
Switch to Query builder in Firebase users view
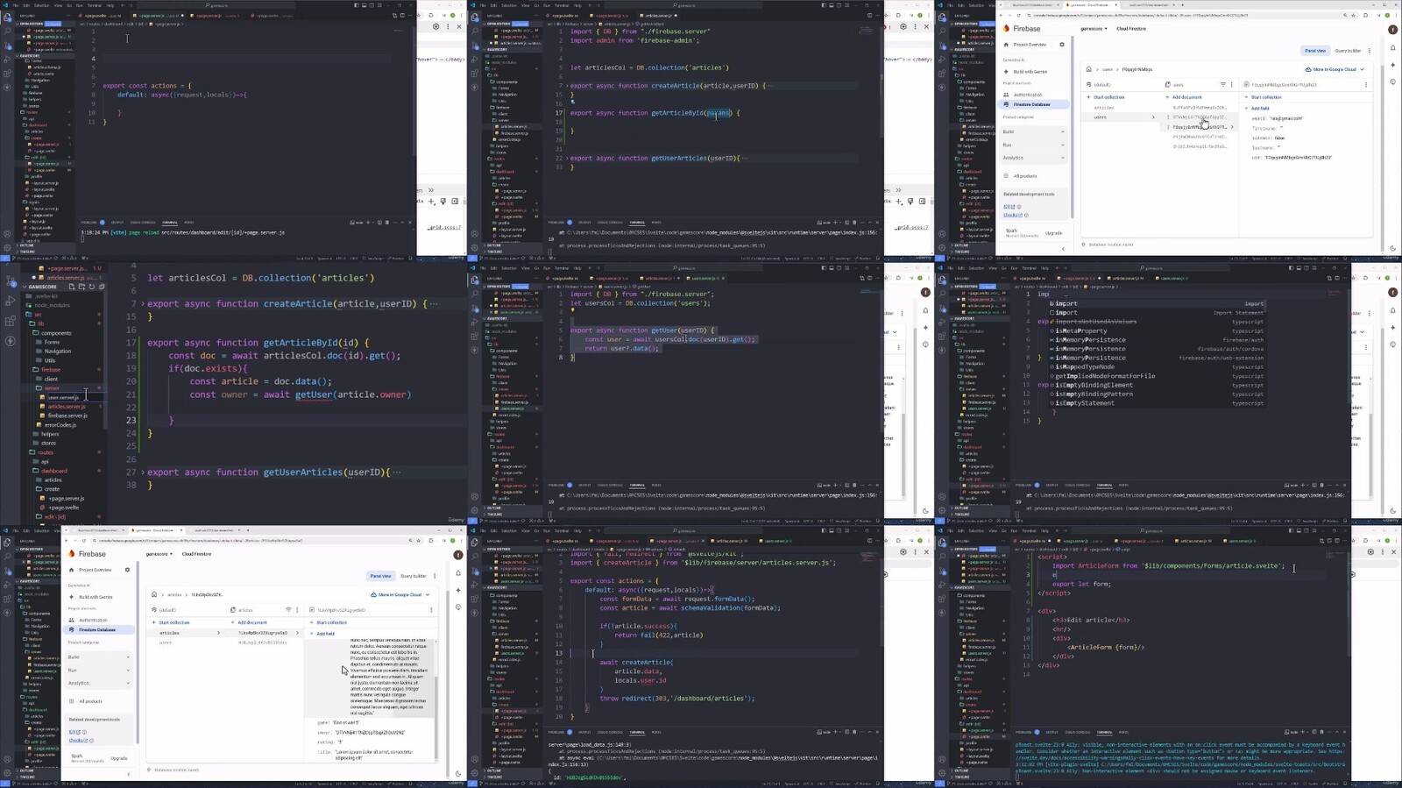1348,51
